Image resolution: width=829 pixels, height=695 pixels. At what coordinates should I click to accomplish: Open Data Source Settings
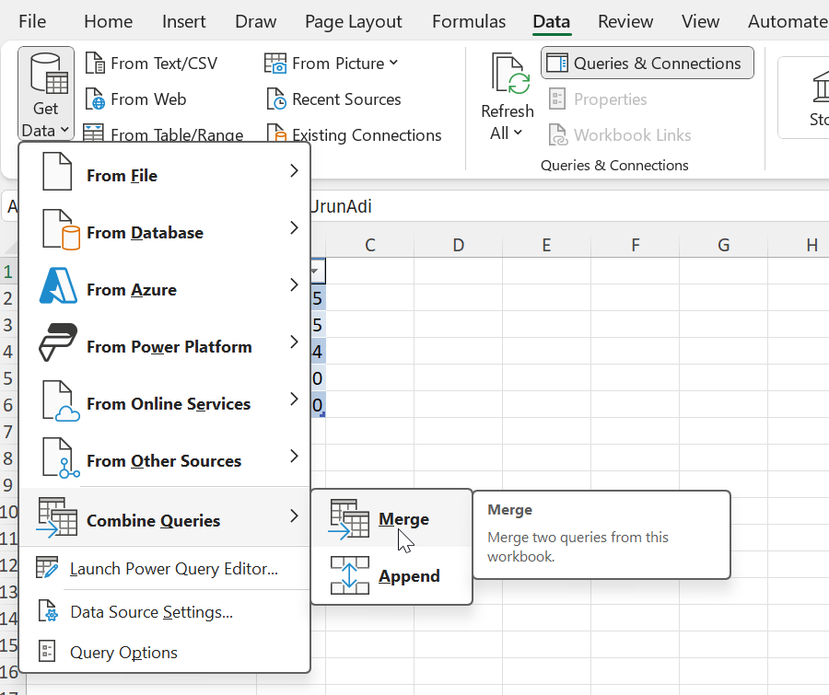[151, 611]
